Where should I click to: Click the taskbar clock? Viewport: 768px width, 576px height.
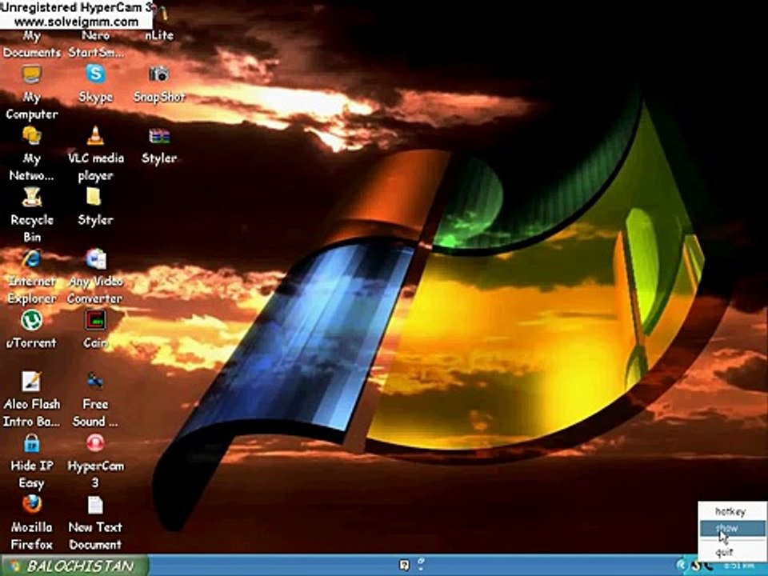[x=739, y=566]
